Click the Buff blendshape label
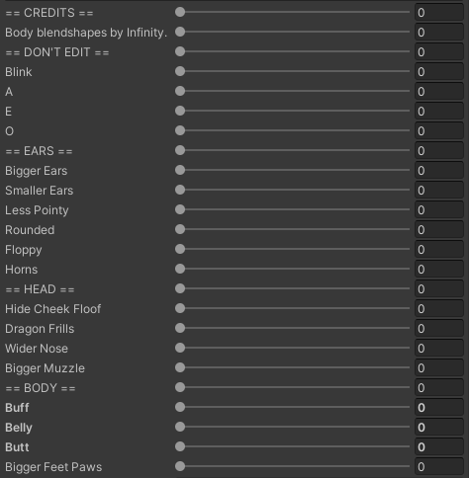Viewport: 469px width, 478px height. tap(17, 408)
